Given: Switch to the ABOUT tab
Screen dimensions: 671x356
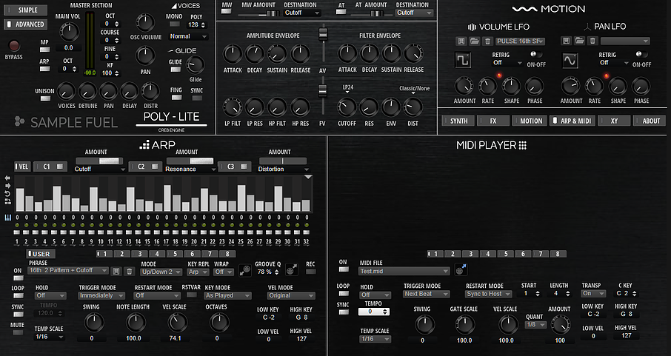Looking at the screenshot, I should coord(650,121).
